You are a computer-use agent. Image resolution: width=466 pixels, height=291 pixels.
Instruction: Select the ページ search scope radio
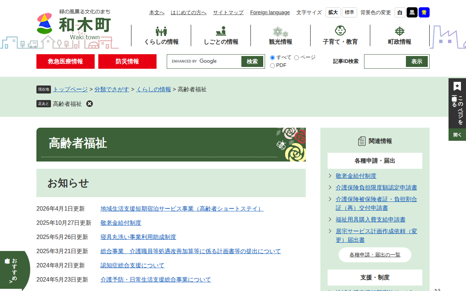[296, 57]
